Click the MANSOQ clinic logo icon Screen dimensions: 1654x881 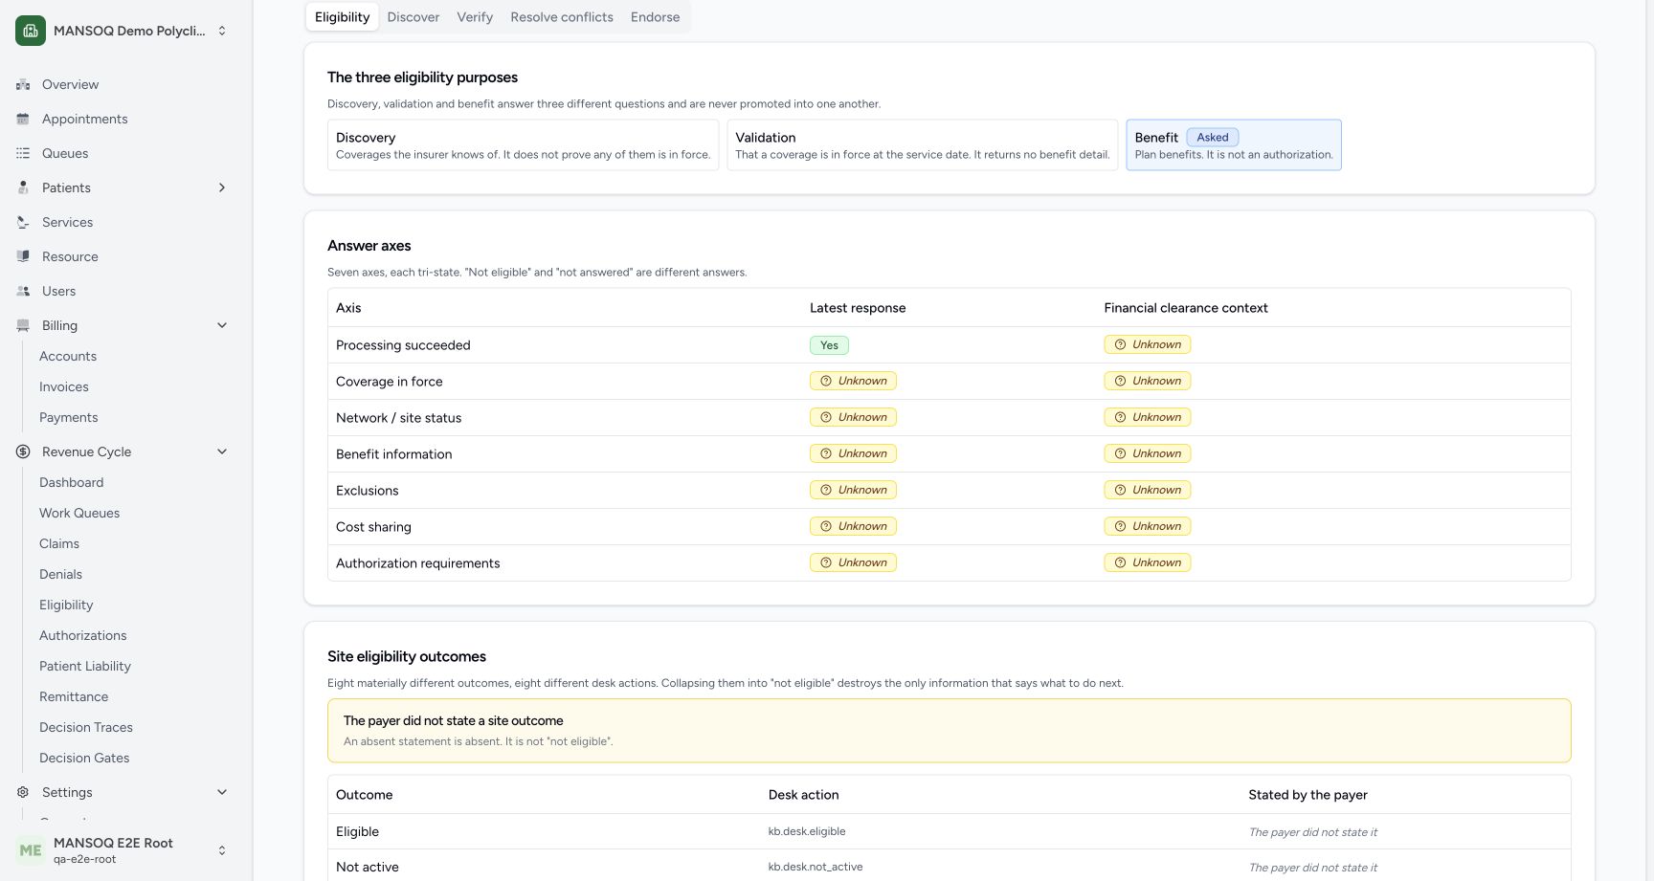click(x=31, y=31)
